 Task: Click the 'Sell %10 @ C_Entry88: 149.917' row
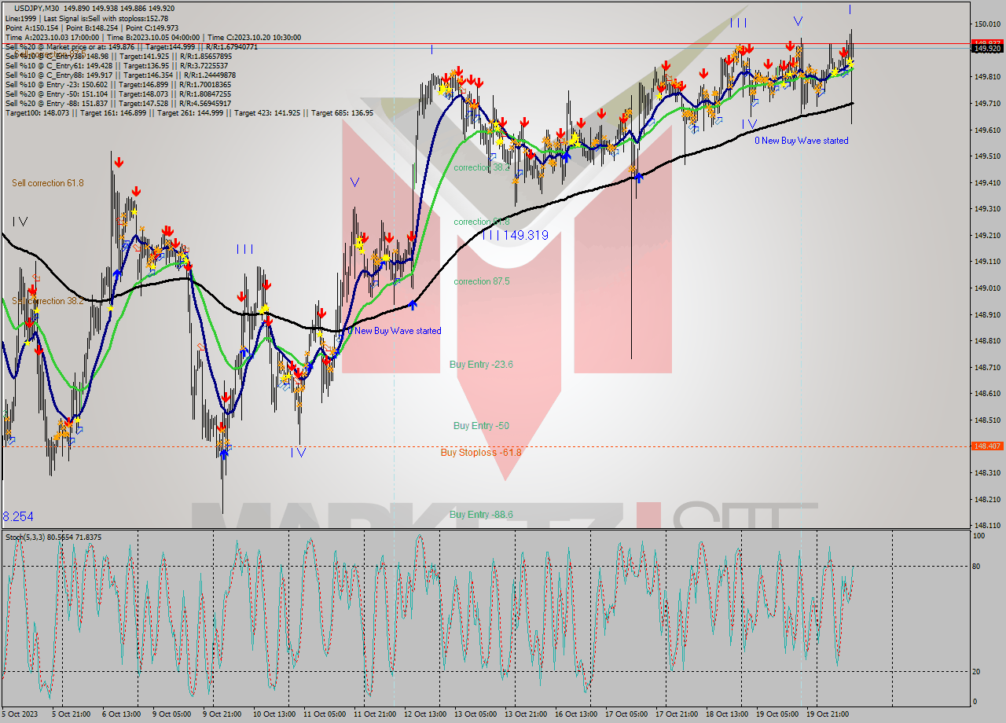click(x=119, y=75)
